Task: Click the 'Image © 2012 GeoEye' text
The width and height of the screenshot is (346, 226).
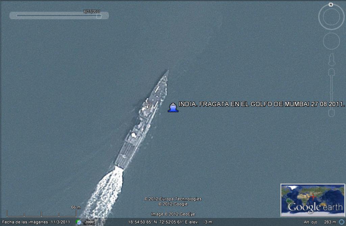Action: click(173, 214)
